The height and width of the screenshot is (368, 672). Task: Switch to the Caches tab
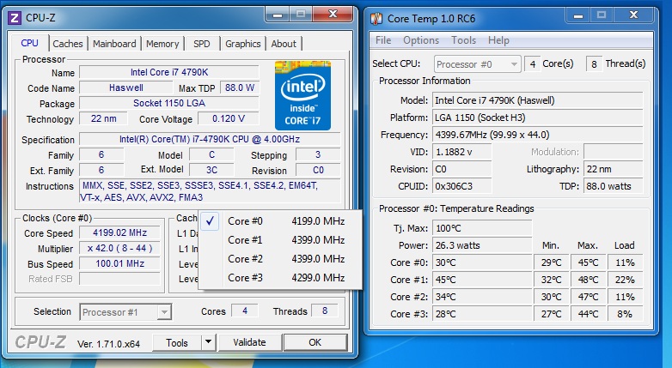point(68,44)
